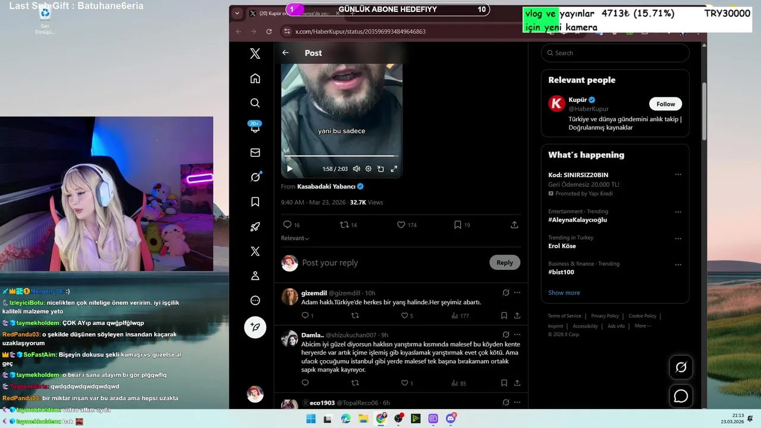Expand the footer More menu
The width and height of the screenshot is (761, 428).
642,326
